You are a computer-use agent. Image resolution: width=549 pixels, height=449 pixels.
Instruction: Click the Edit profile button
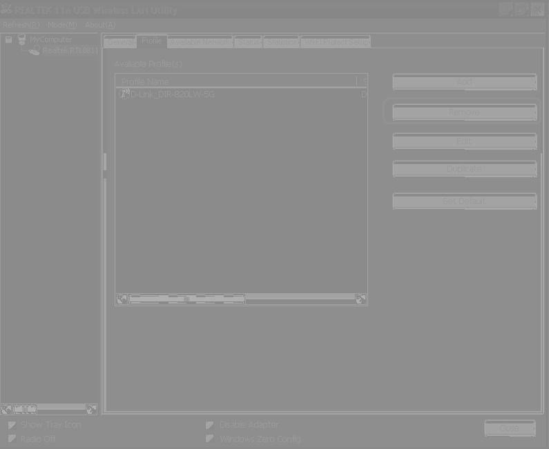pos(465,141)
